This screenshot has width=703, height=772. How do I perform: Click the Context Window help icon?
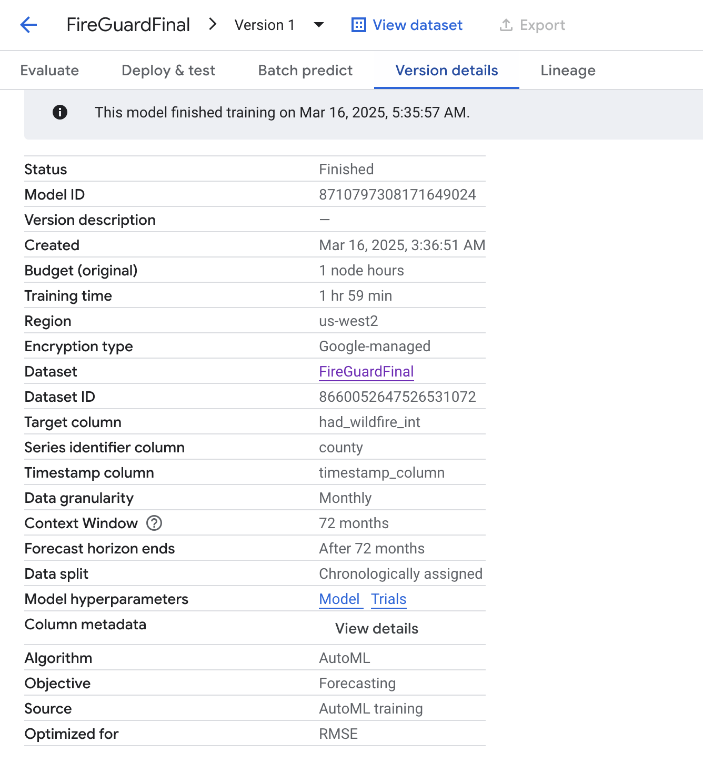coord(154,523)
